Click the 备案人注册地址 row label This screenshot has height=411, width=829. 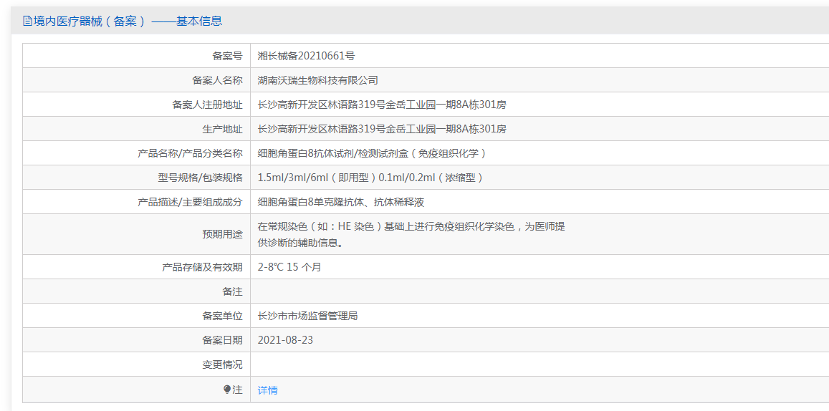(207, 105)
